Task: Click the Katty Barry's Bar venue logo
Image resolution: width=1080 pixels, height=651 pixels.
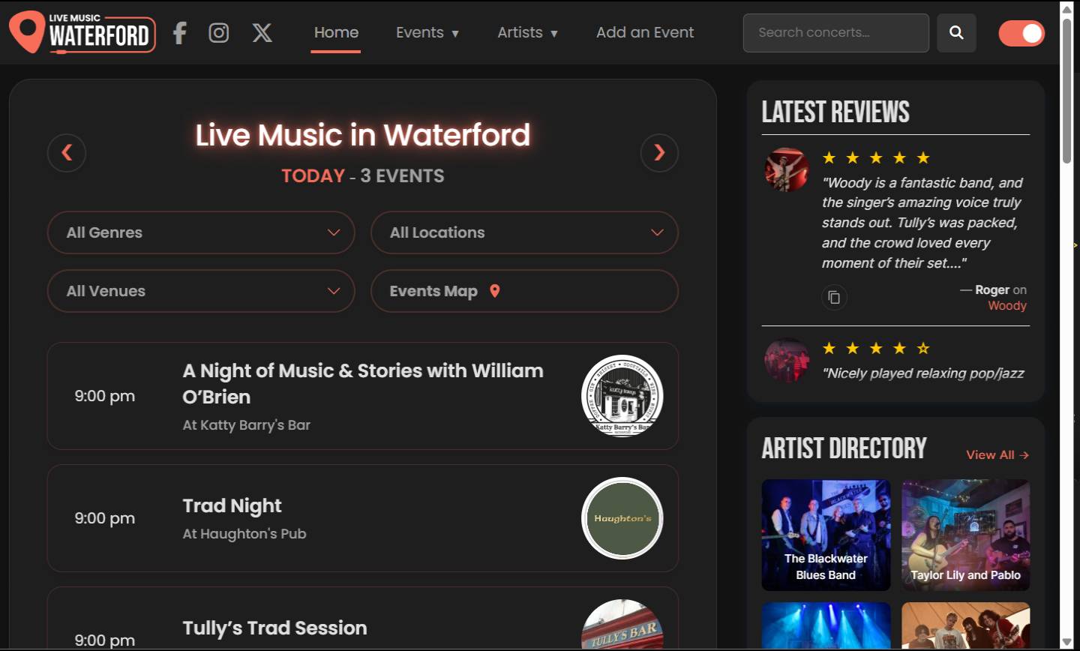Action: (x=622, y=396)
